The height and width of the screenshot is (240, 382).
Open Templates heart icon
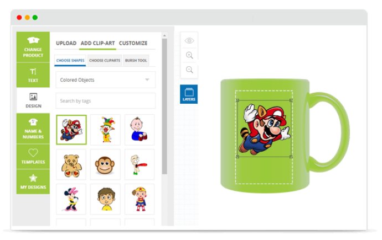(33, 153)
